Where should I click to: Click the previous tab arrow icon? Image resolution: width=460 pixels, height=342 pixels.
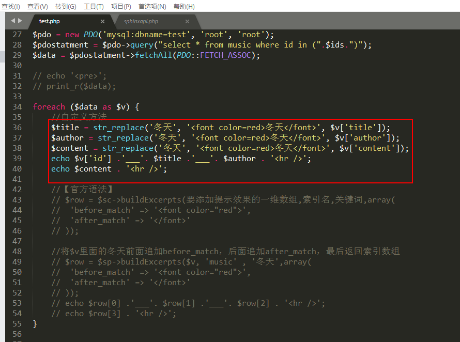click(x=13, y=21)
